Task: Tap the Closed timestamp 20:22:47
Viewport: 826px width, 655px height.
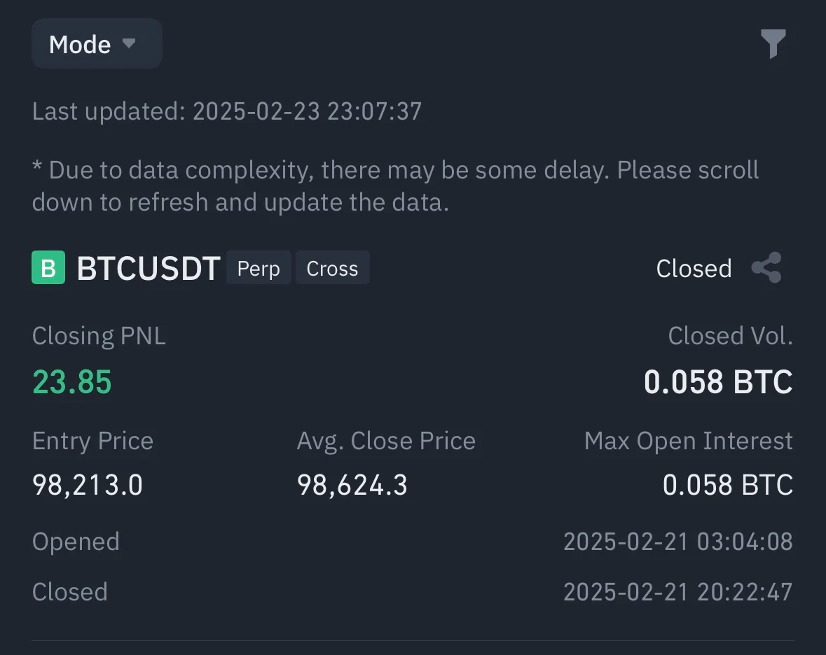Action: [677, 592]
